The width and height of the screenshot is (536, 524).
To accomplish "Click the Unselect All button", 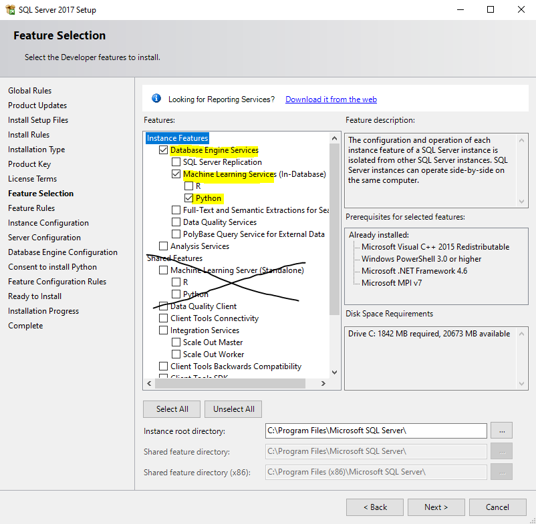I will tap(233, 409).
